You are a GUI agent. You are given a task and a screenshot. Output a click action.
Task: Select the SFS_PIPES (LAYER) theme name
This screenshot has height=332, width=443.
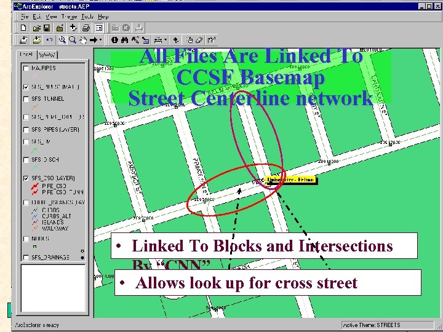point(55,130)
